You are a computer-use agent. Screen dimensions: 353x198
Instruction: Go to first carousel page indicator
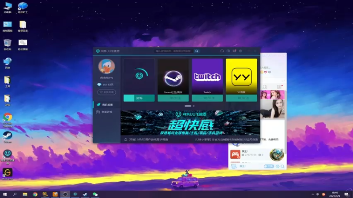(188, 106)
